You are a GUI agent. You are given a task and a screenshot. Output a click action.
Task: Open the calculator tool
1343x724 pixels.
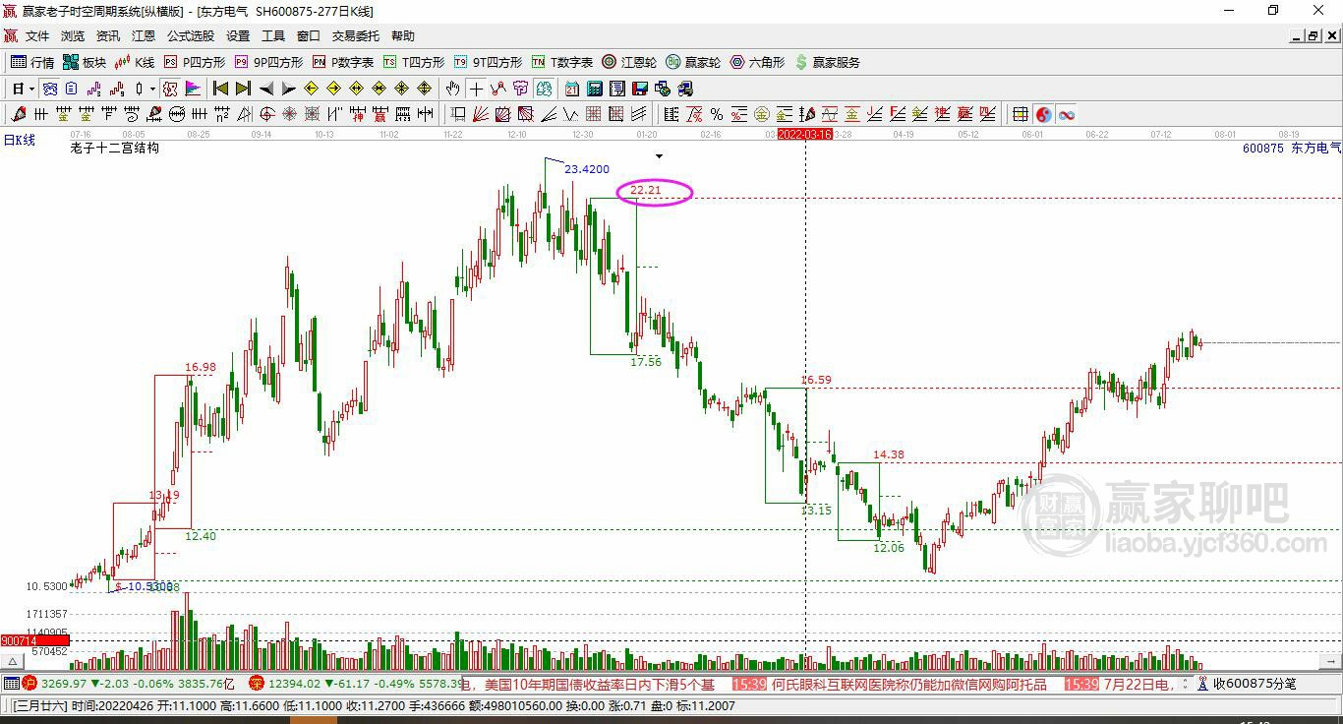point(595,89)
